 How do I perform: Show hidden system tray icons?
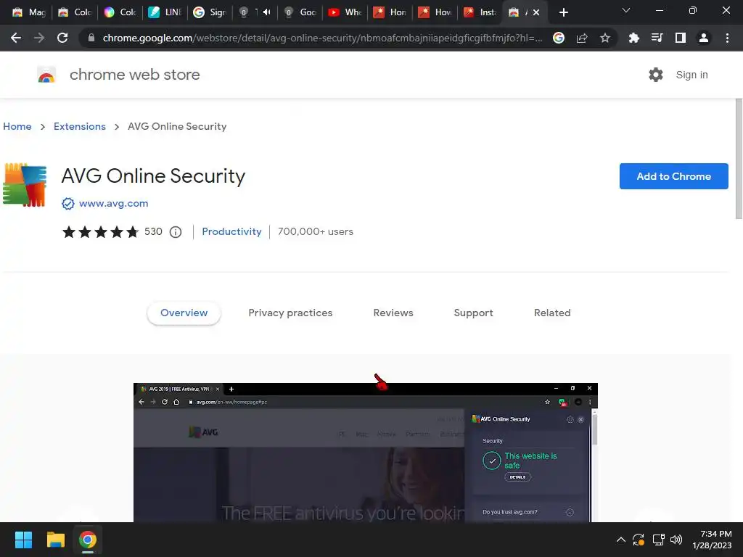coord(621,540)
